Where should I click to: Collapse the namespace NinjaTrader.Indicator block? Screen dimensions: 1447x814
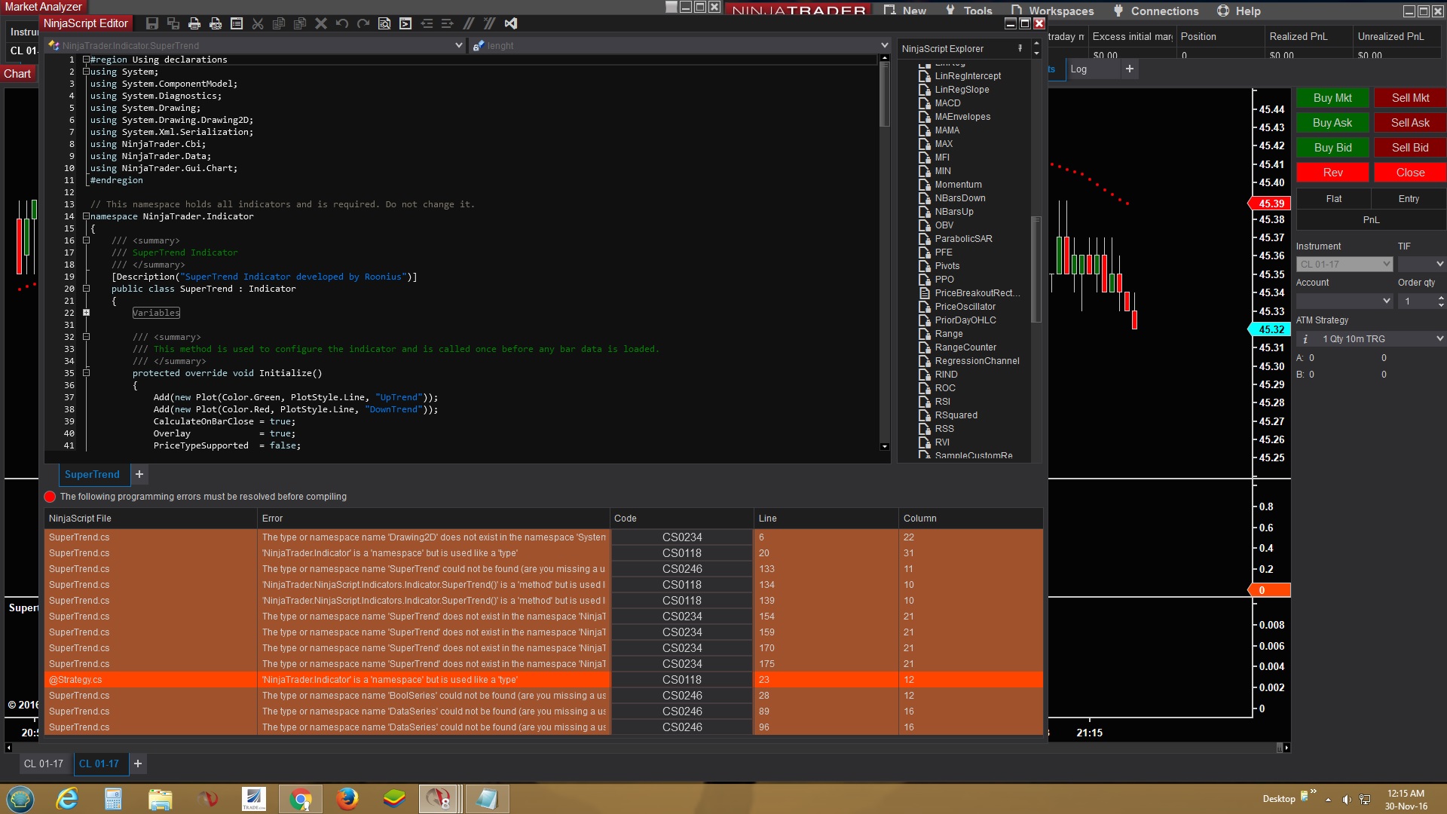coord(86,216)
